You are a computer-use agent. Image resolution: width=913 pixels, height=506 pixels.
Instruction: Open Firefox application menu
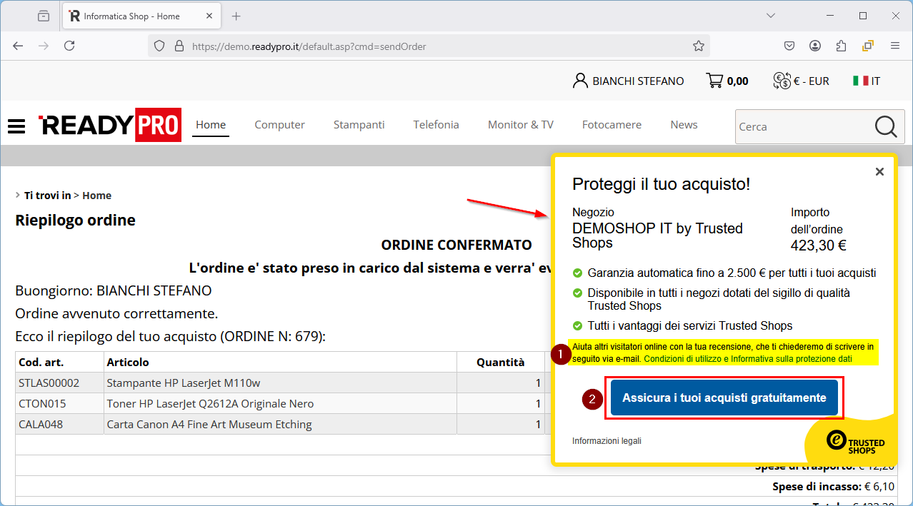[894, 46]
